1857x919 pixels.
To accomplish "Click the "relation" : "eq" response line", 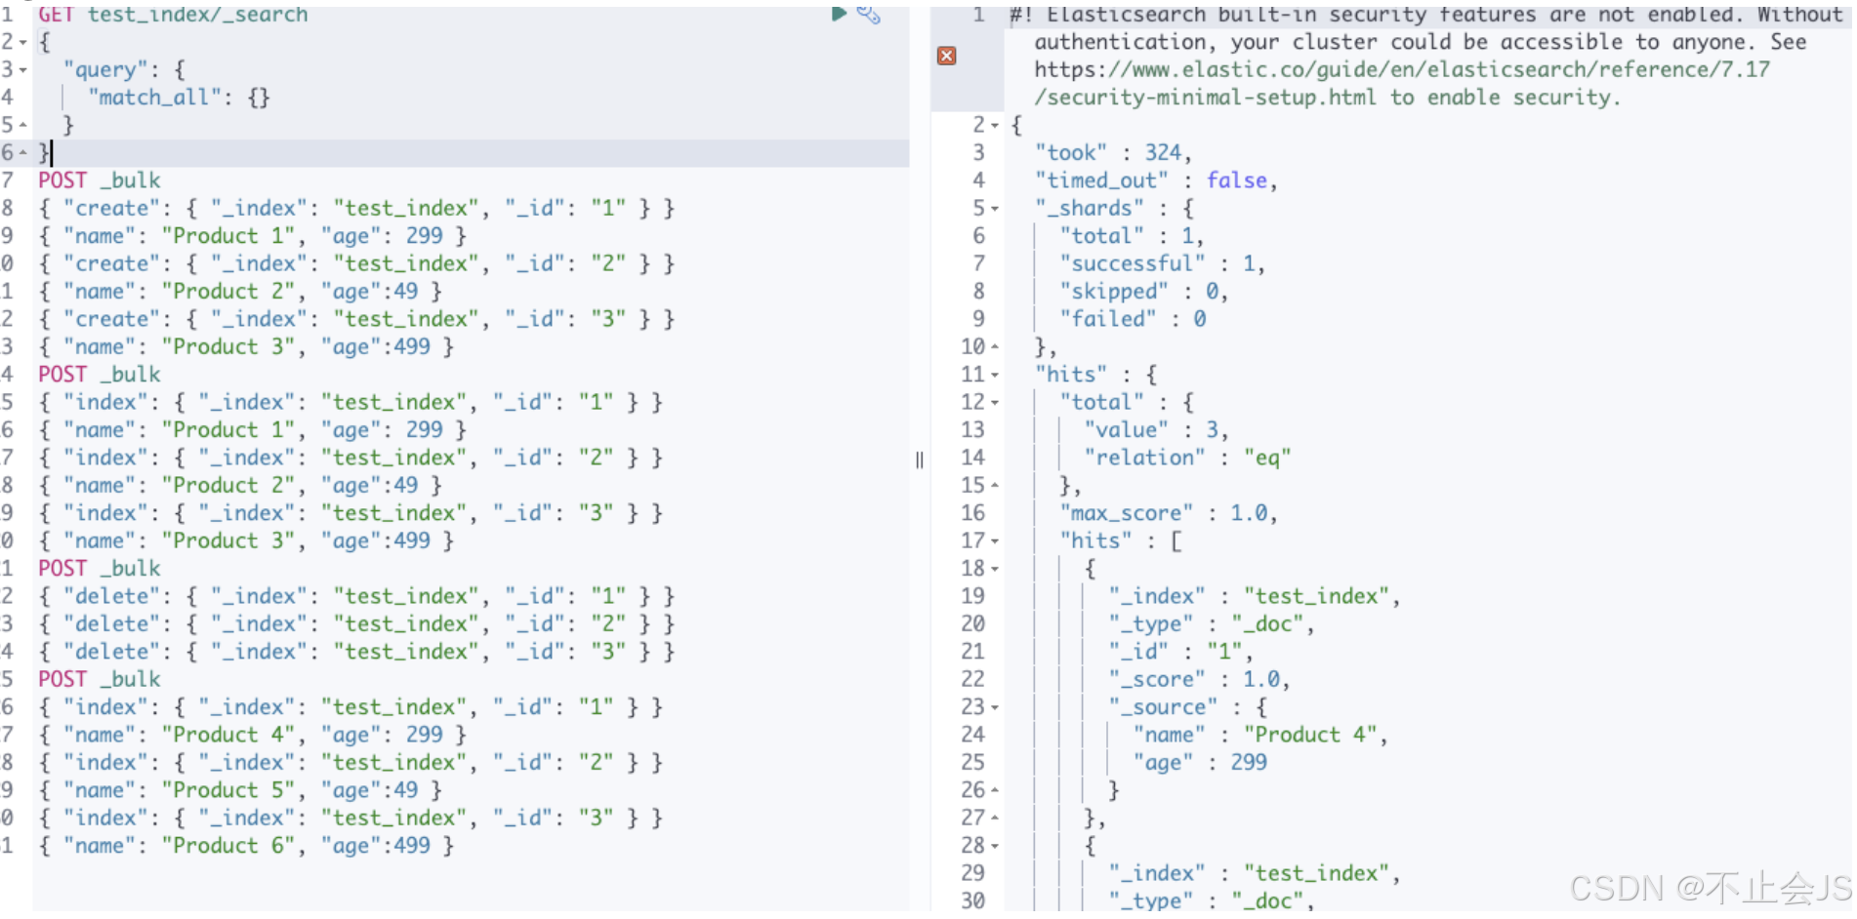I will pos(1187,458).
